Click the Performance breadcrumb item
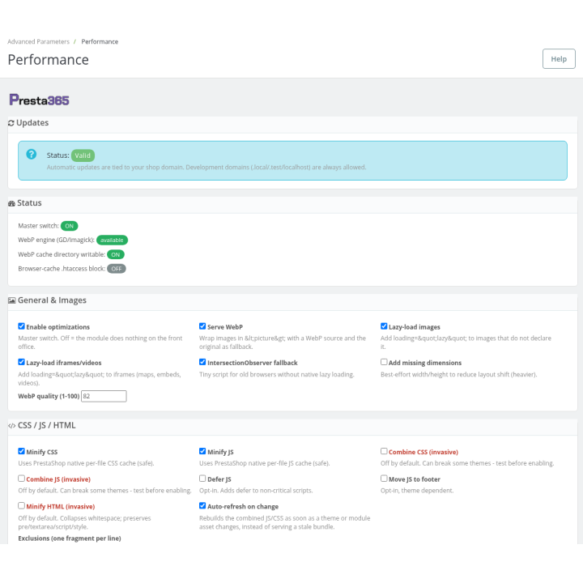 pos(100,41)
